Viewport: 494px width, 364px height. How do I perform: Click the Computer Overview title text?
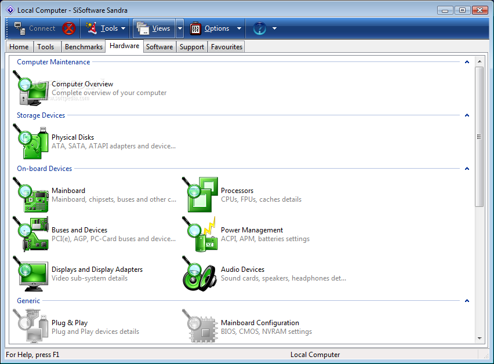click(x=82, y=84)
